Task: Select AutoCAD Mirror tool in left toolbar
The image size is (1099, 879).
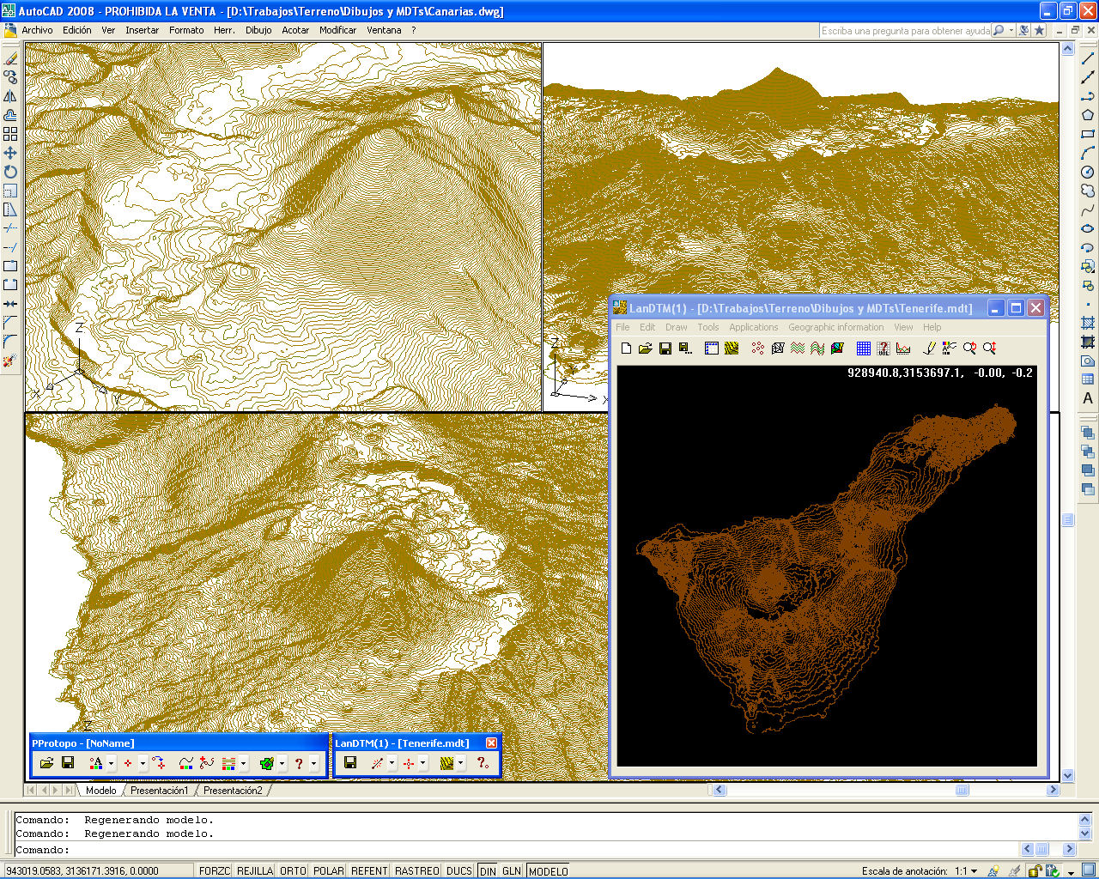Action: tap(10, 96)
